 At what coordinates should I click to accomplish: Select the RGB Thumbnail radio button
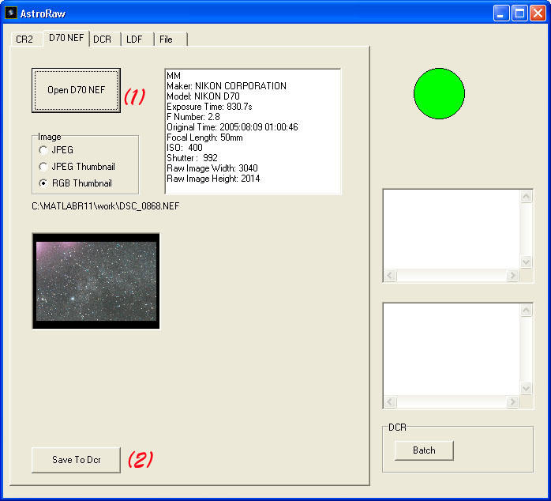tap(76, 183)
